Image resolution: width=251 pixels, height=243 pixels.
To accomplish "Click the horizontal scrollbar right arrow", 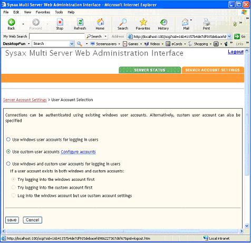I will 242,231.
